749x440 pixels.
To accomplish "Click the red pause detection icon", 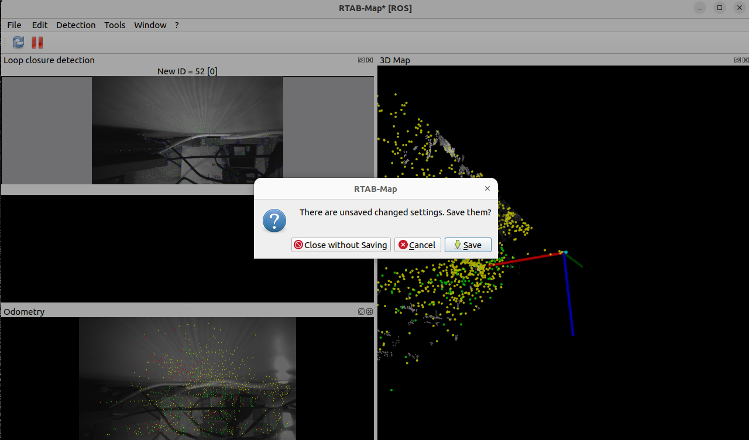I will point(37,42).
